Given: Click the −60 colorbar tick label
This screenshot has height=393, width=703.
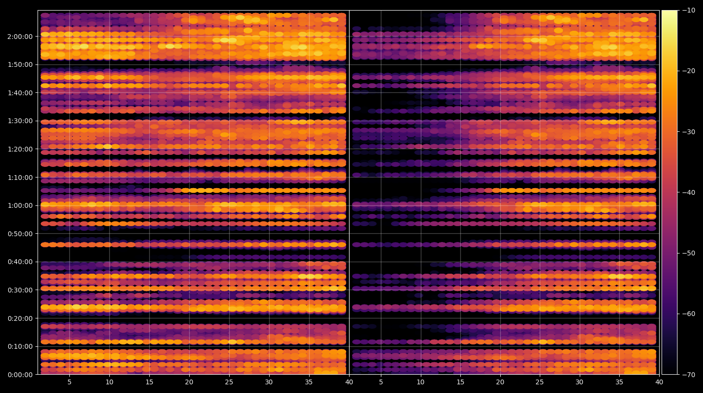Looking at the screenshot, I should (689, 314).
